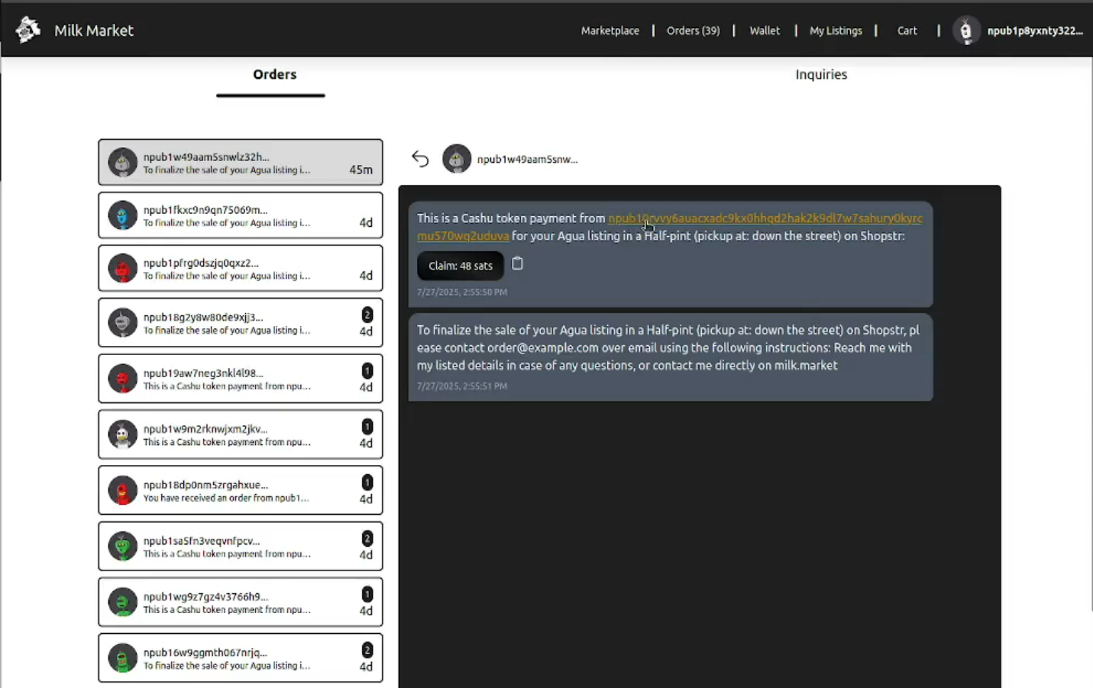Open the npub18dp0nm5zrgahxue order conversation
Viewport: 1093px width, 688px height.
240,490
